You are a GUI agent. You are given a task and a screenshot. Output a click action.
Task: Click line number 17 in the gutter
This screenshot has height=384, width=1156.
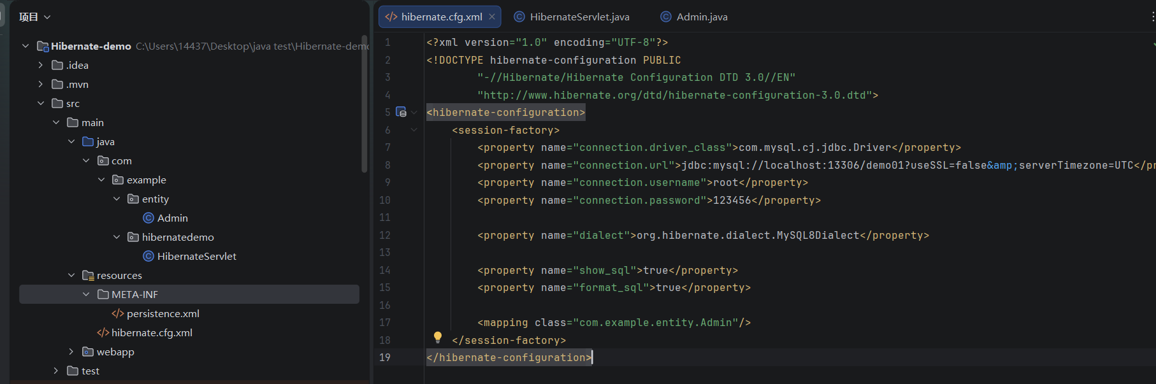(x=385, y=322)
